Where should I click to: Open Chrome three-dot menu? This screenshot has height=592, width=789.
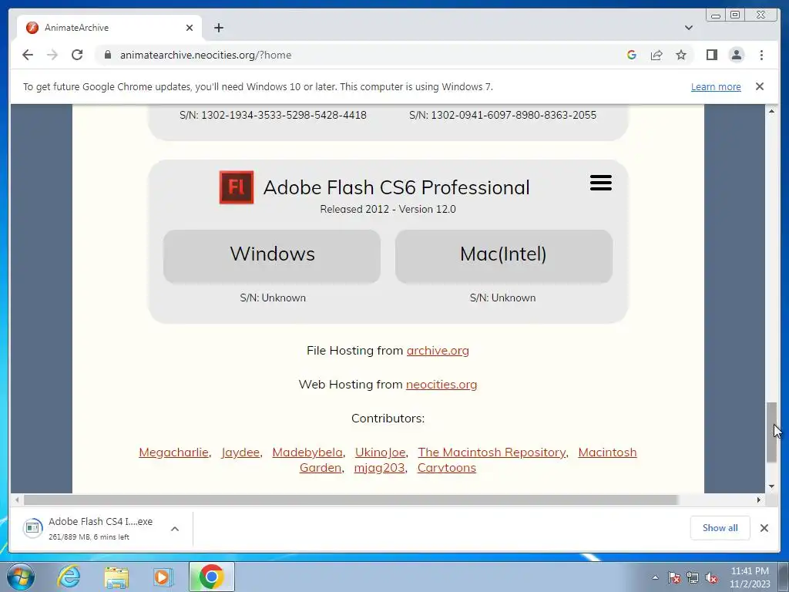pyautogui.click(x=761, y=55)
